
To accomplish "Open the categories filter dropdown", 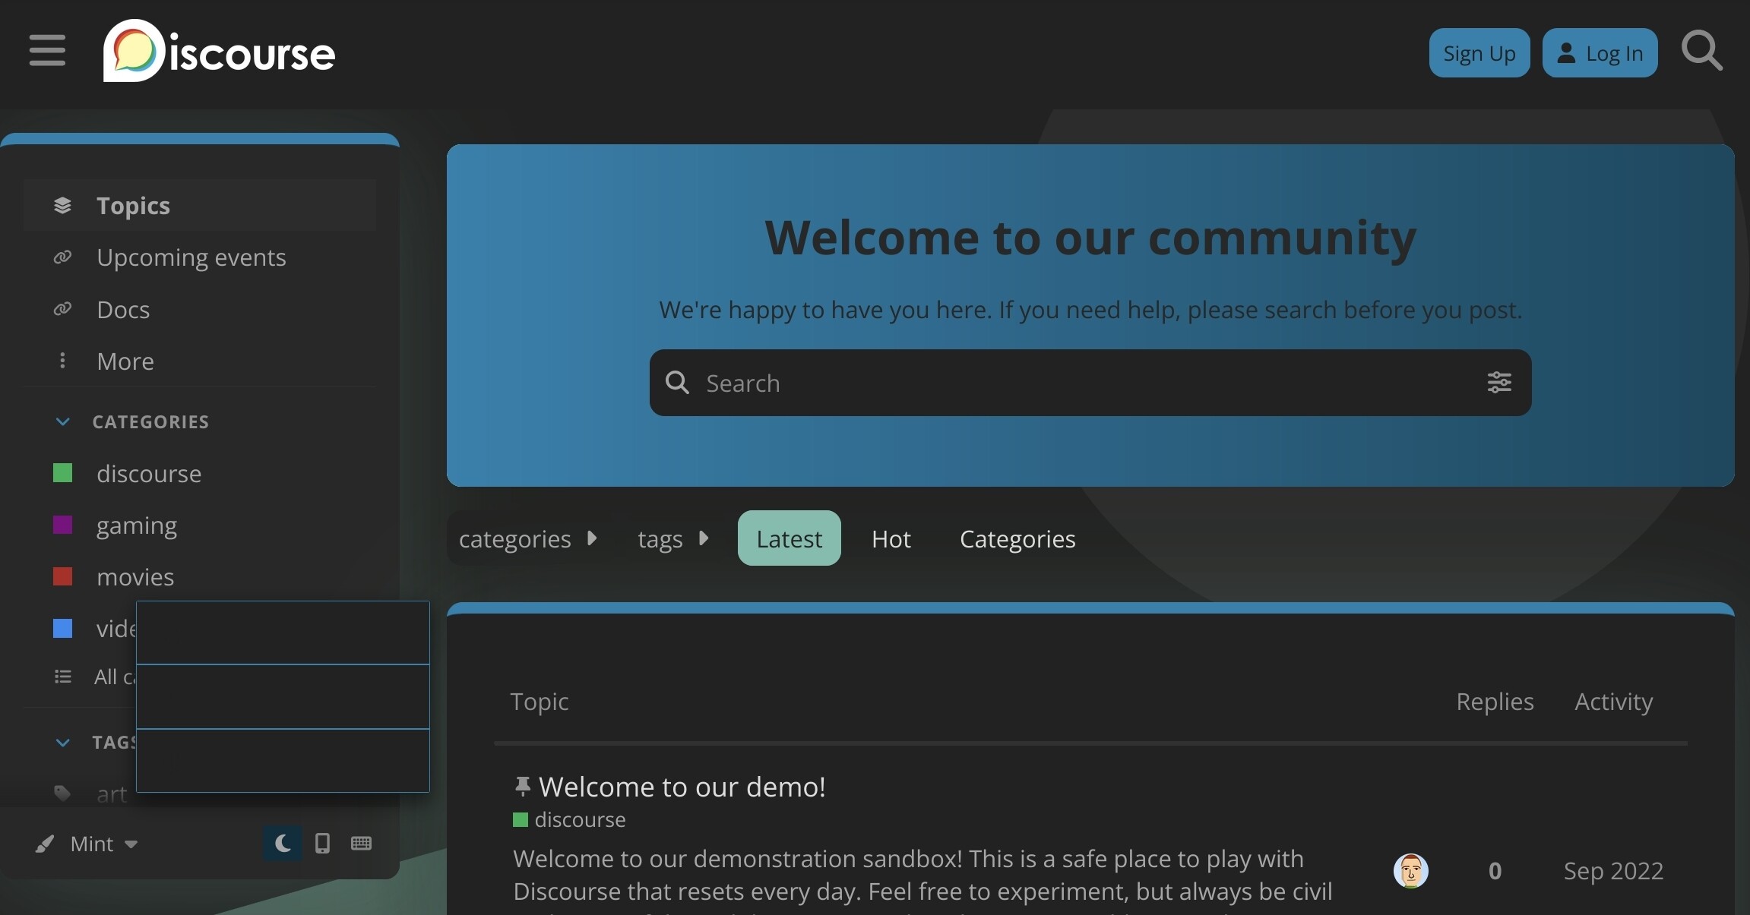I will pyautogui.click(x=527, y=538).
